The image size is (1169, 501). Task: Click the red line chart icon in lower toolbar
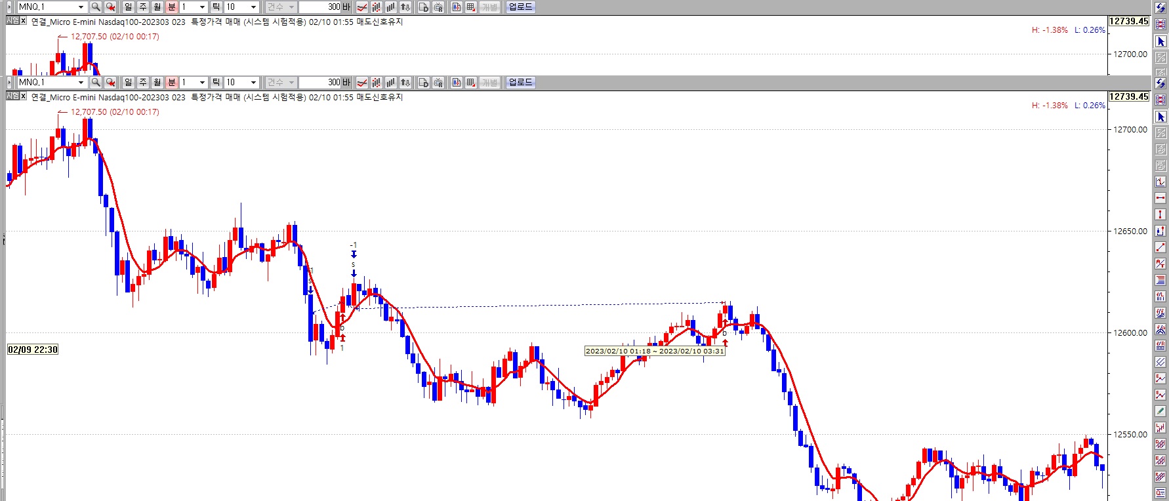coord(361,83)
